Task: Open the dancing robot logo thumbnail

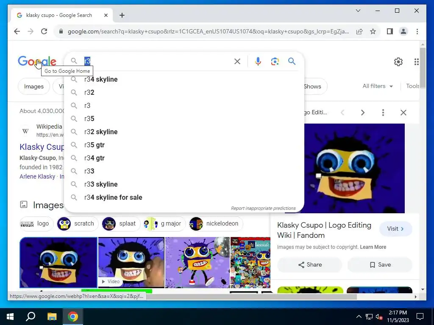Action: pos(198,262)
